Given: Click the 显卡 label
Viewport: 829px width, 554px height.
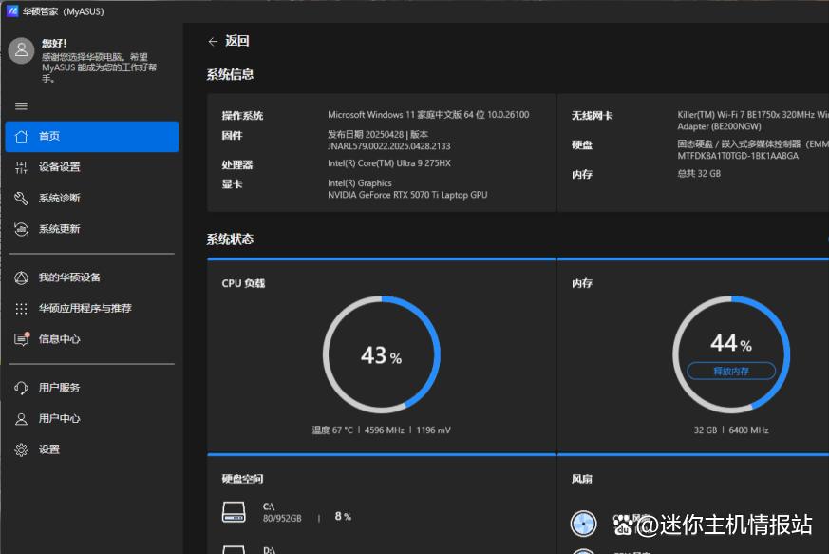Looking at the screenshot, I should click(x=232, y=184).
